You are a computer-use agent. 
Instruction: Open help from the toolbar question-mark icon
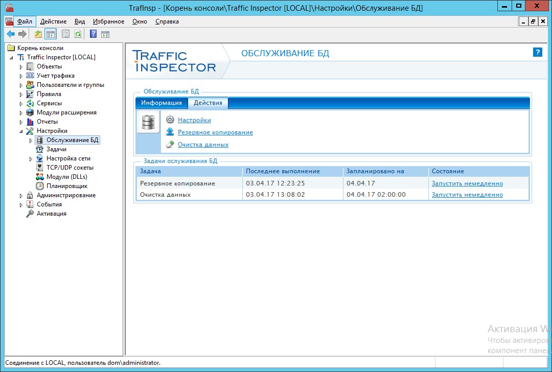[x=93, y=34]
